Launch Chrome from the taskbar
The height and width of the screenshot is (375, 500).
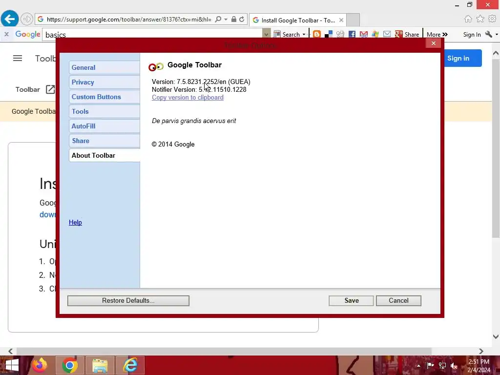[x=70, y=365]
